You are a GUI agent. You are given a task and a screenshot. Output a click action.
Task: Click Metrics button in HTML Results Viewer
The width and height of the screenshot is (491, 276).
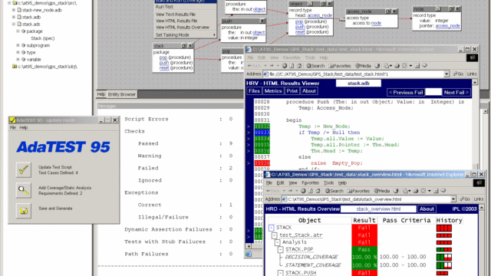click(x=273, y=91)
